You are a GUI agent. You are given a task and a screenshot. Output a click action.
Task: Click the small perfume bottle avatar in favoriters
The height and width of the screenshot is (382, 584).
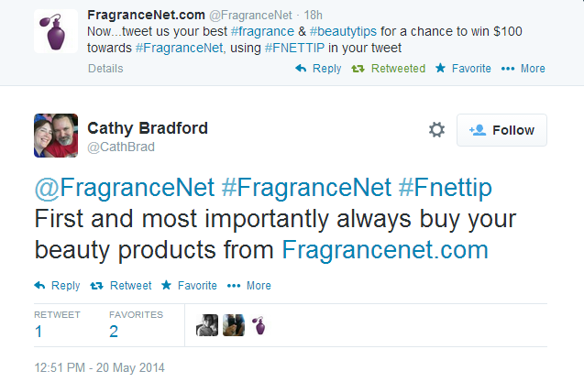tap(259, 325)
